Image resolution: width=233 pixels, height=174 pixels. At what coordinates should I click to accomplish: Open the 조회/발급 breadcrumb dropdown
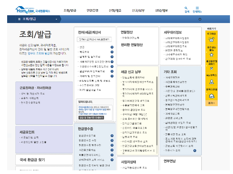click(56, 19)
